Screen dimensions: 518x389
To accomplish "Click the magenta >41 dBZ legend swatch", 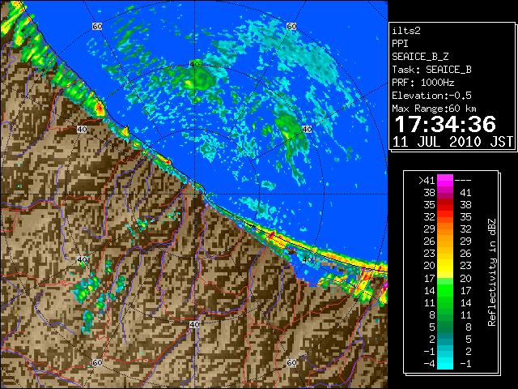I will pos(445,181).
